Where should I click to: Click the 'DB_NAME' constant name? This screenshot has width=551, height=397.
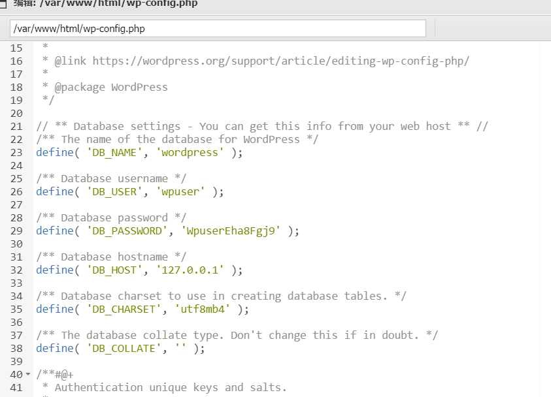pyautogui.click(x=114, y=152)
